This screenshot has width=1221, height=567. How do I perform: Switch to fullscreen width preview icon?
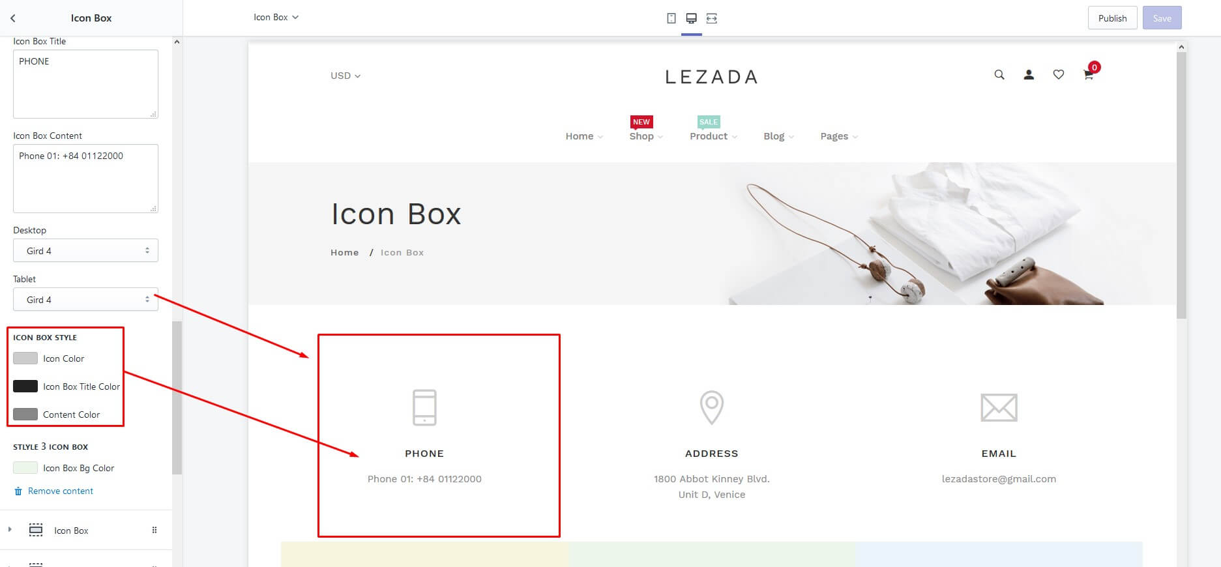click(x=712, y=18)
